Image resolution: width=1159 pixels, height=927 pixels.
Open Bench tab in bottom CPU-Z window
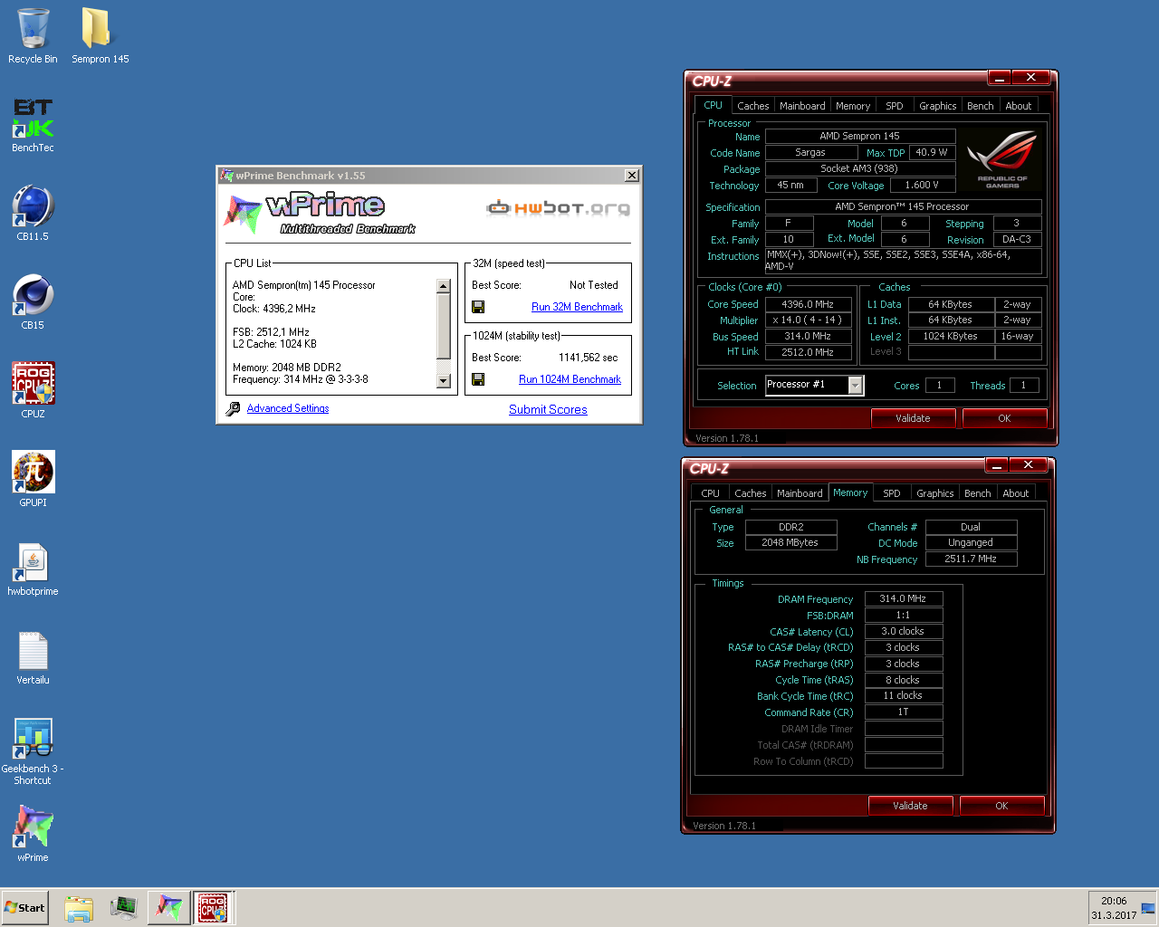tap(977, 493)
